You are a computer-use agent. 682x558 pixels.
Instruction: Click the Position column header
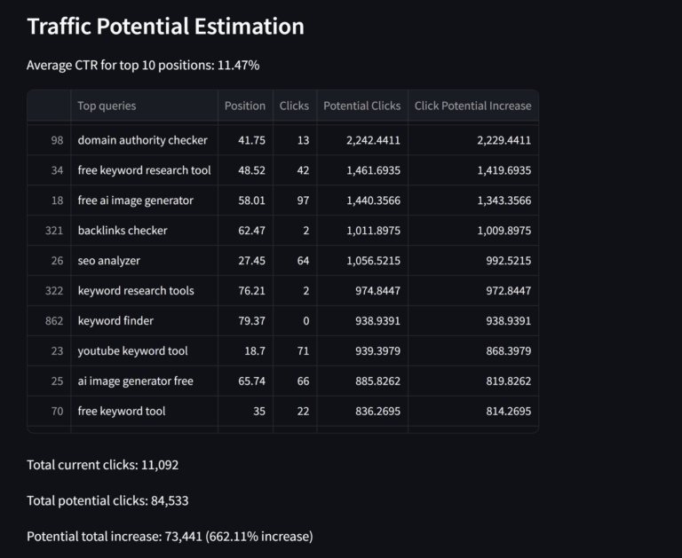click(x=244, y=106)
